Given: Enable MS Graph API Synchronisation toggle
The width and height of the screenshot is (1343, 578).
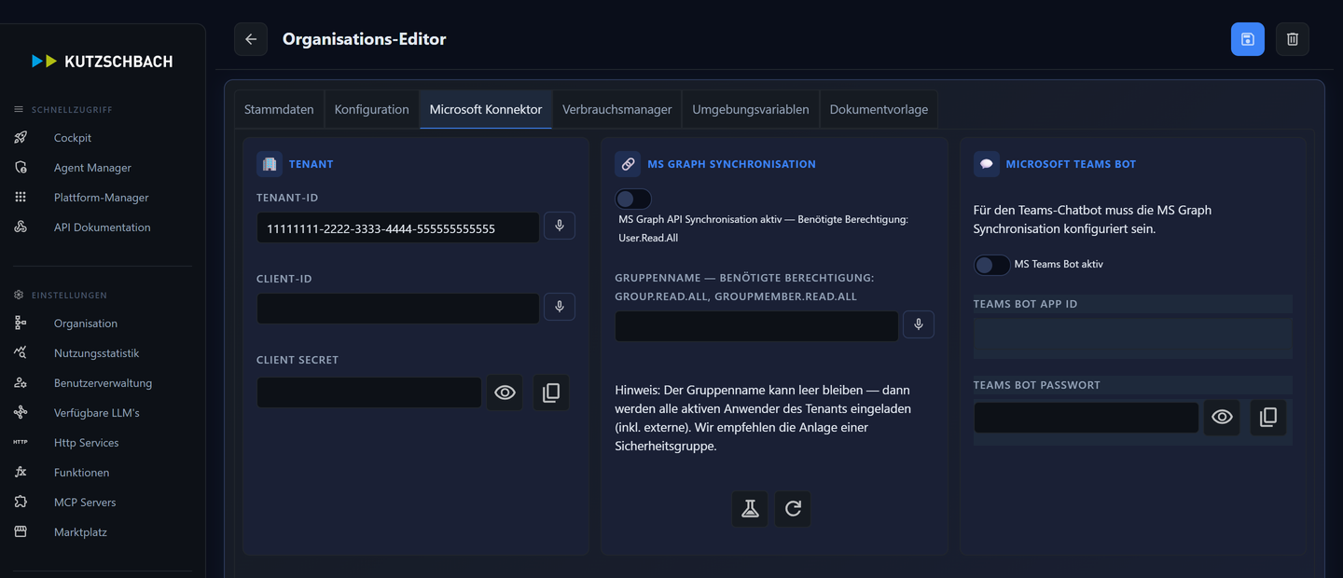Looking at the screenshot, I should 633,200.
